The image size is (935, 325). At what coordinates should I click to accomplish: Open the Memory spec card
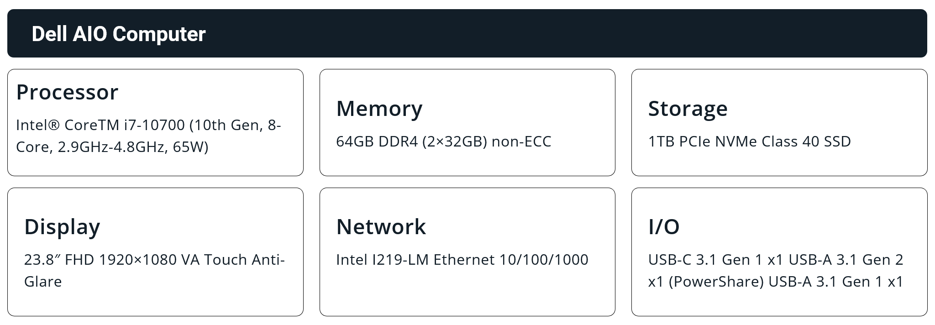tap(467, 122)
